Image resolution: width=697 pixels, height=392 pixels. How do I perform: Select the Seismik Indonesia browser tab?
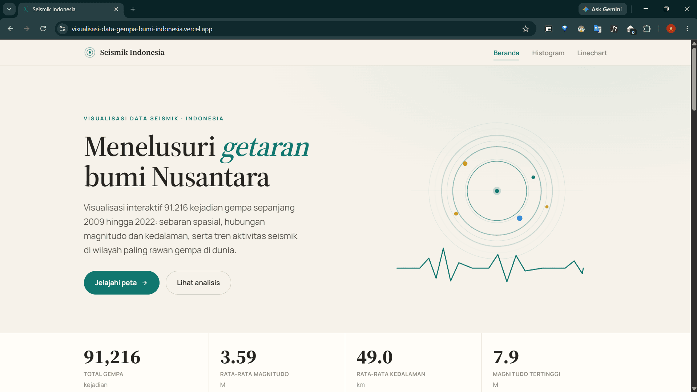tap(71, 9)
